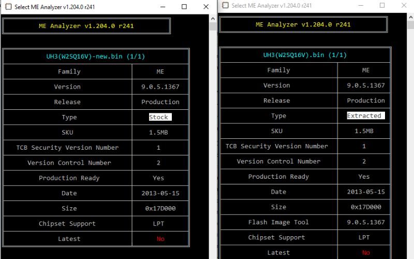Click size 0x17D000 in right window
The width and height of the screenshot is (414, 259).
pyautogui.click(x=366, y=207)
